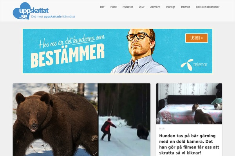235x156 pixels.
Task: Open the Hunden tas på bar gärning article
Action: click(189, 144)
